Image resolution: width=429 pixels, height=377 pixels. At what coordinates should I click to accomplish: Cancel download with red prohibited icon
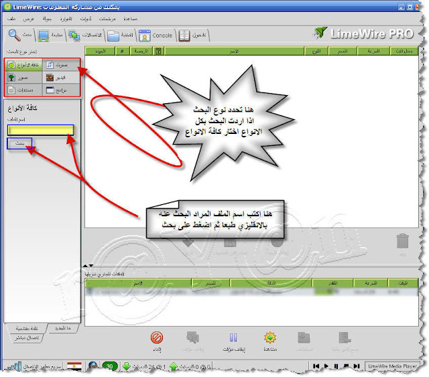[x=157, y=337]
